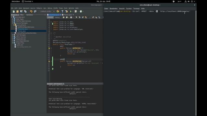Click the Save All toolbar icon

tap(25, 12)
